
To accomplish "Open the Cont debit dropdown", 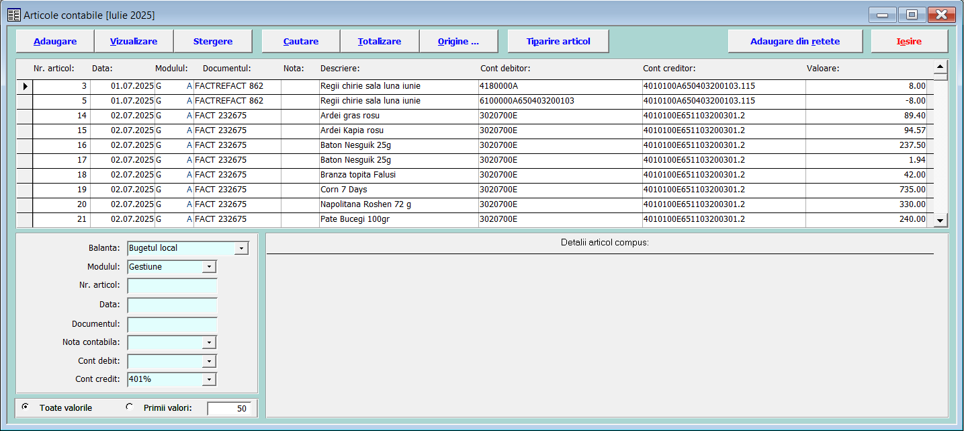I will 210,361.
